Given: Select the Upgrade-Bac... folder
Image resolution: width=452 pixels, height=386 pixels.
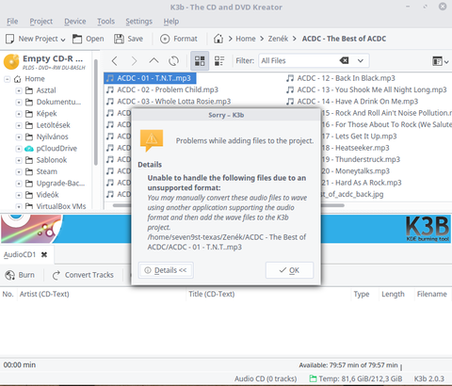Looking at the screenshot, I should 60,184.
